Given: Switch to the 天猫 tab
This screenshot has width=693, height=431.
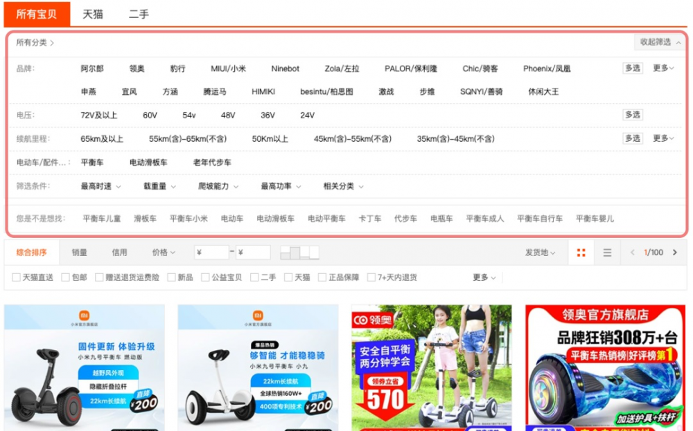Looking at the screenshot, I should click(x=93, y=14).
